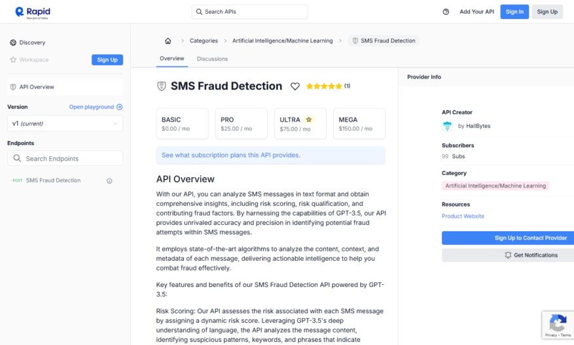Switch to the Overview tab
Viewport: 574px width, 345px height.
point(172,58)
